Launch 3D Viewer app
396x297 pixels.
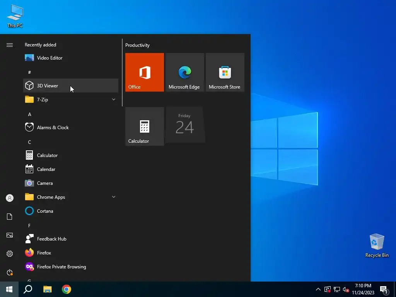tap(71, 85)
